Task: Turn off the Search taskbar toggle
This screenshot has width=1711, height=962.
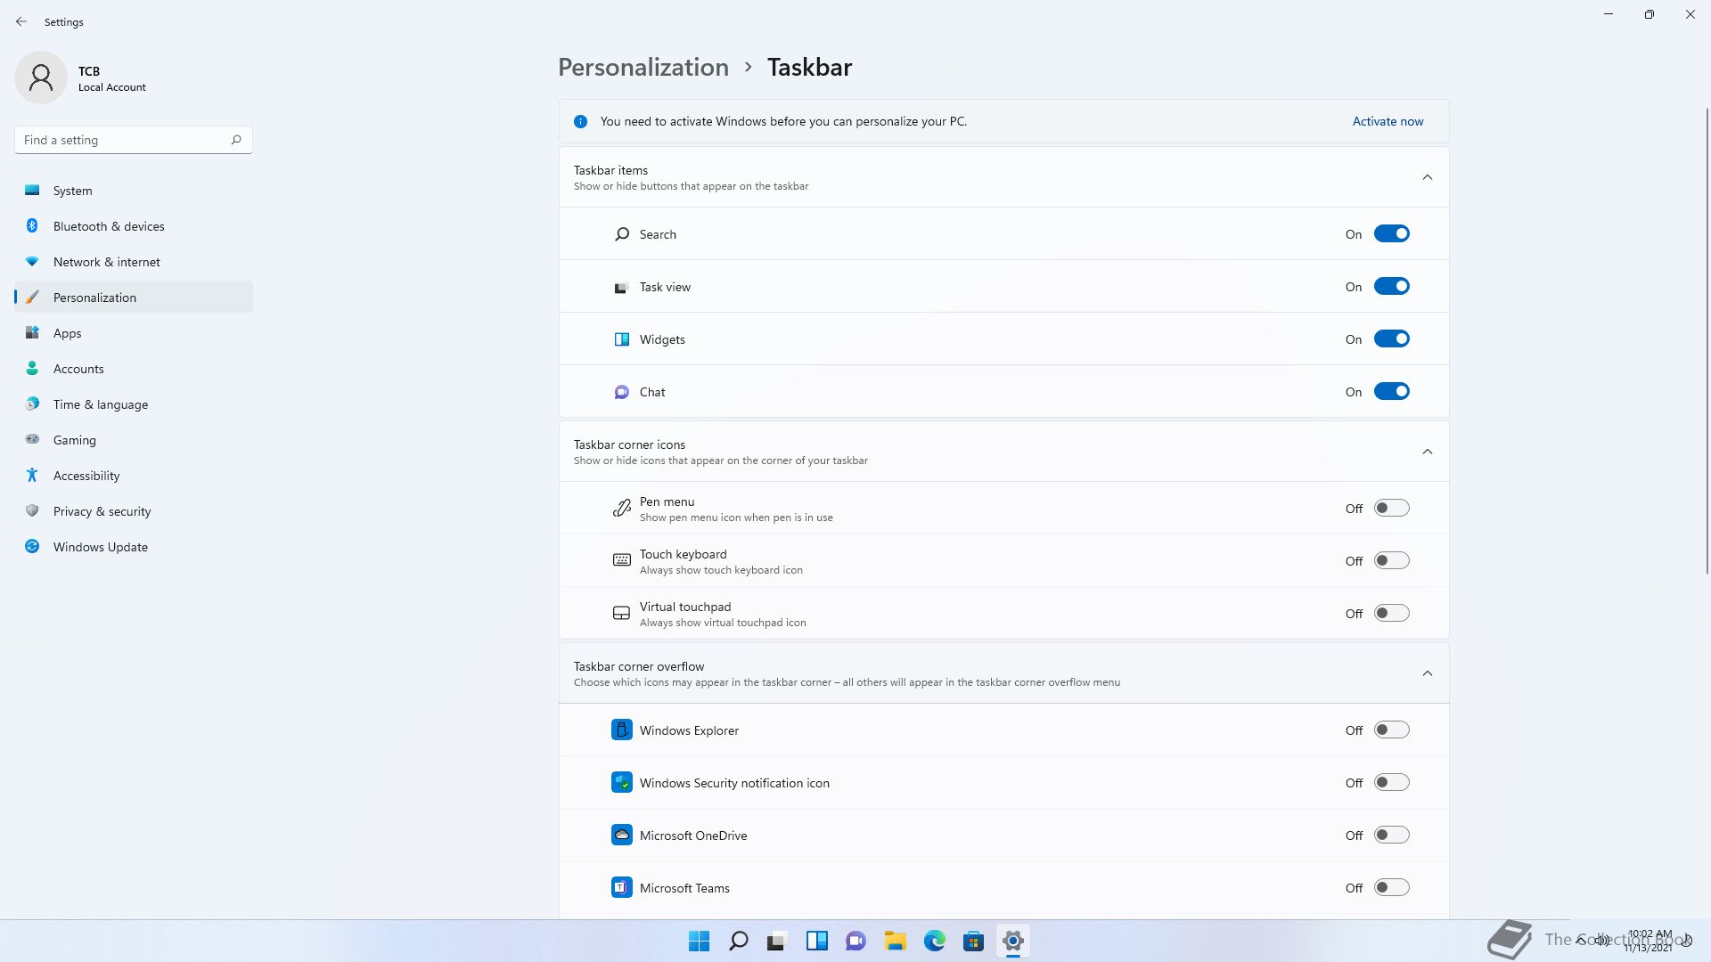Action: [x=1391, y=234]
